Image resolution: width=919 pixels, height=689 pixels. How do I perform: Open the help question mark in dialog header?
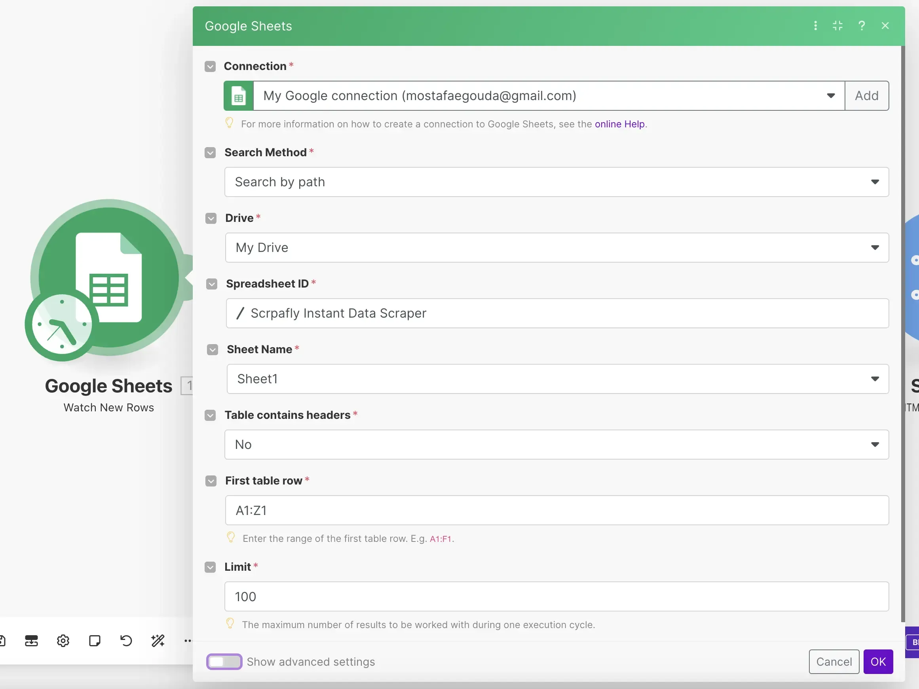tap(862, 25)
